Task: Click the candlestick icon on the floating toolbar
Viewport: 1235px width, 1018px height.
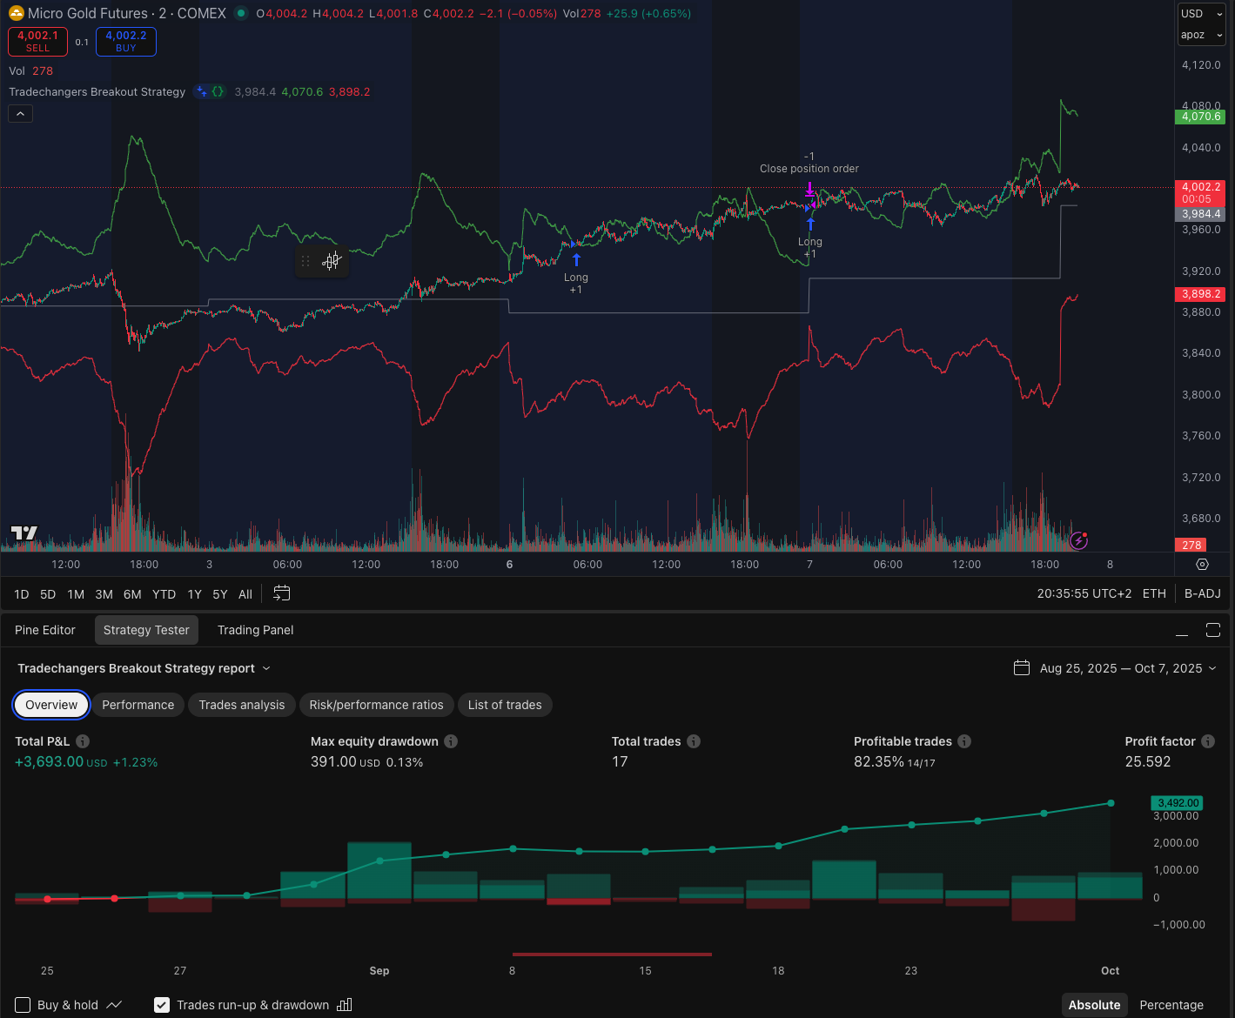Action: tap(332, 261)
